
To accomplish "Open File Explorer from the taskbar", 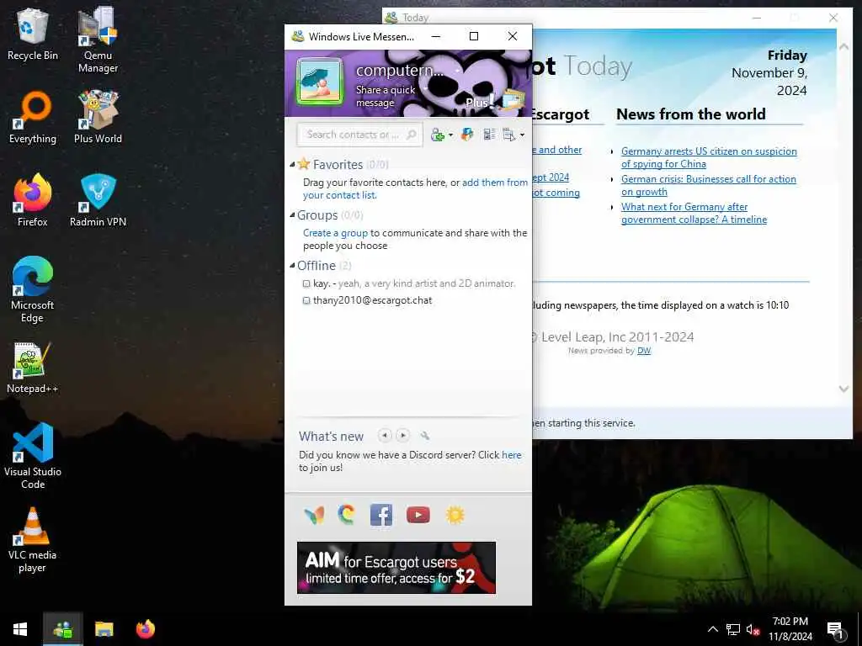I will [104, 629].
